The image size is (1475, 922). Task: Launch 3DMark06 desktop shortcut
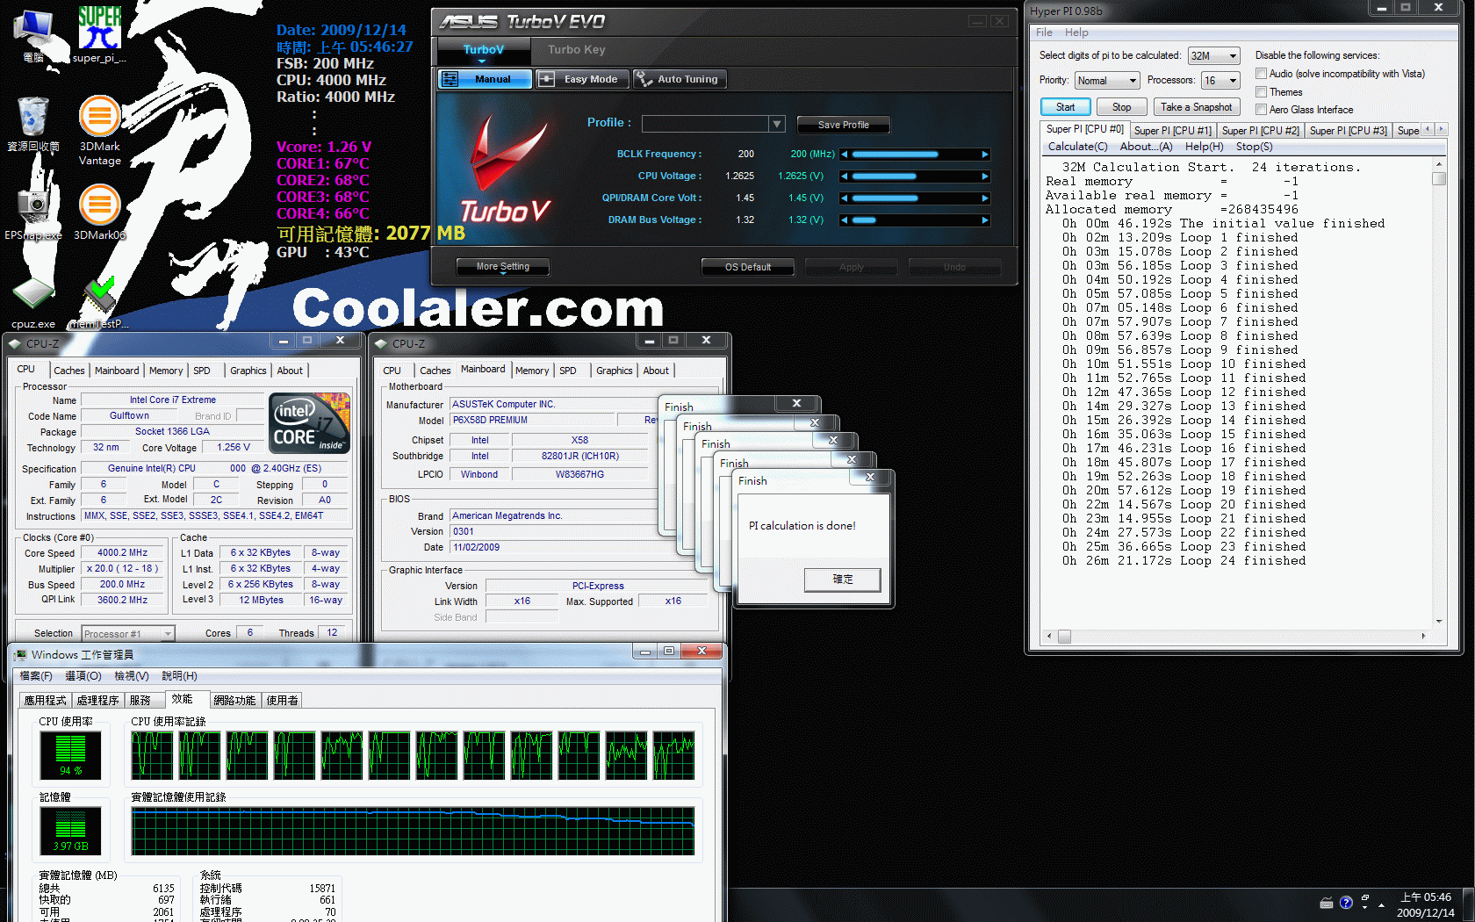[x=99, y=212]
